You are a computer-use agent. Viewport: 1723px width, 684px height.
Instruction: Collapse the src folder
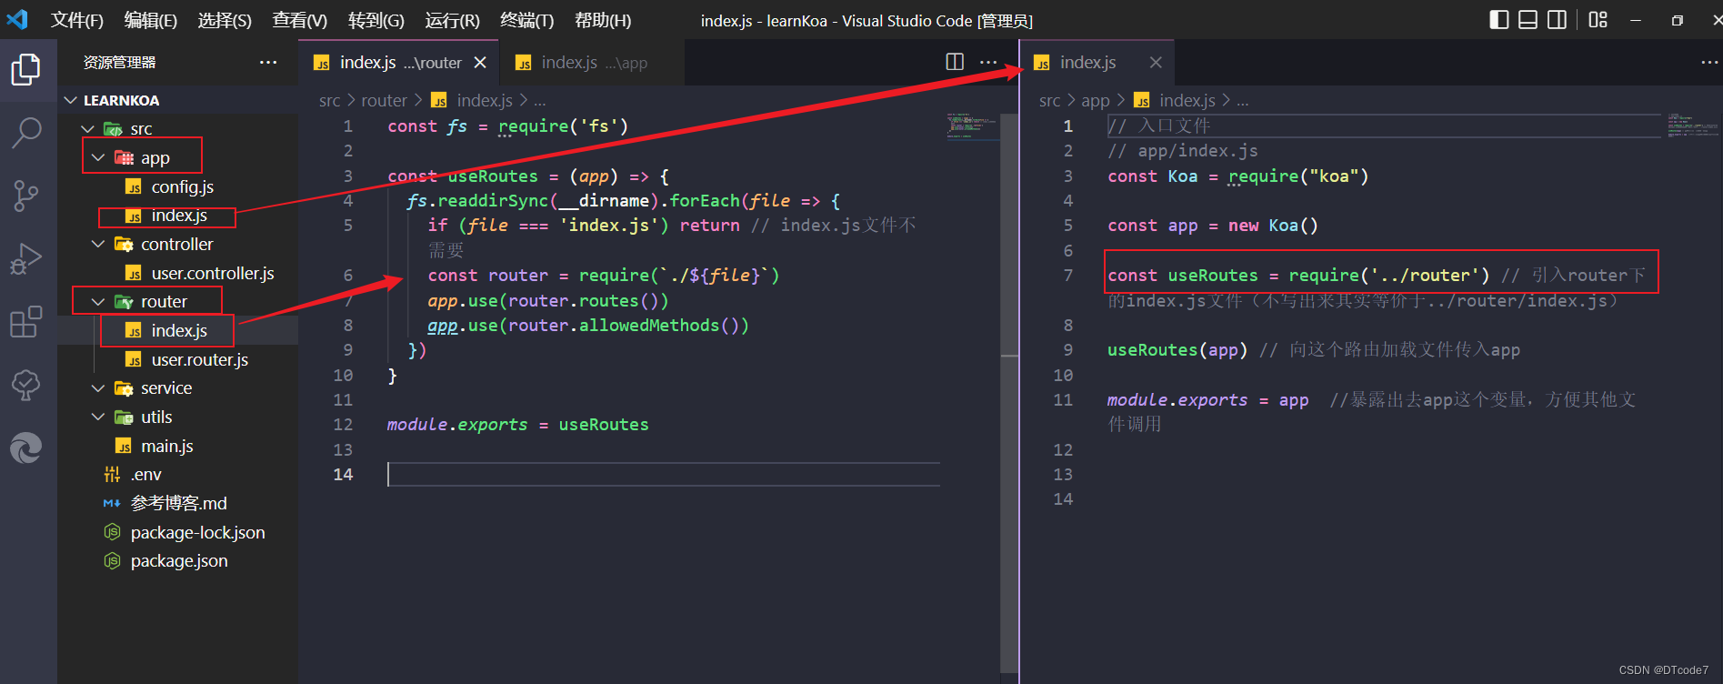click(88, 129)
